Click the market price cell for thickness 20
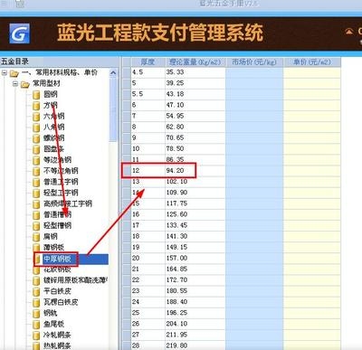The image size is (362, 350). 254,258
